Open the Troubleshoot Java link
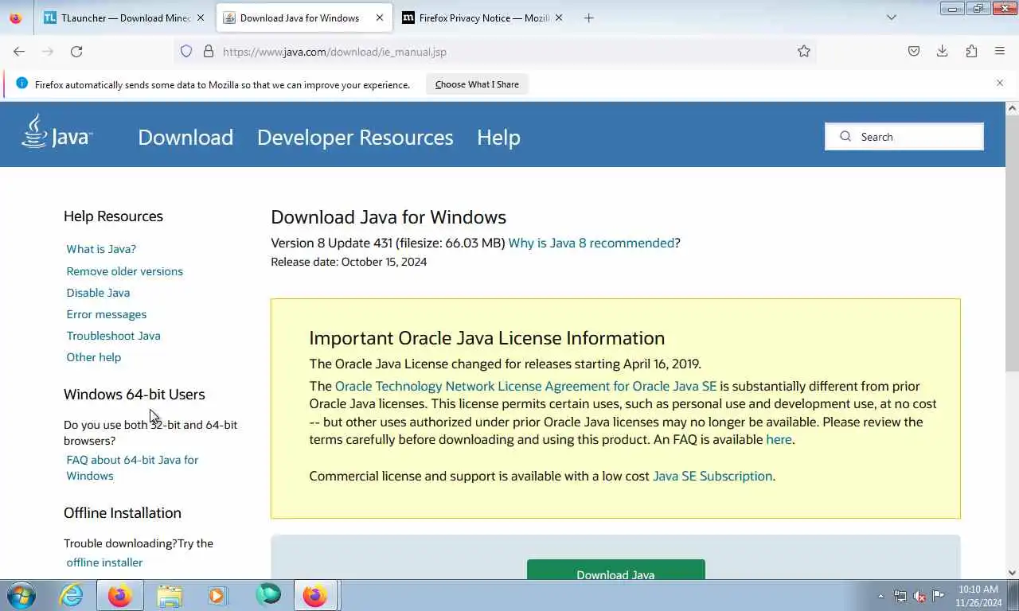This screenshot has width=1019, height=611. pyautogui.click(x=113, y=336)
